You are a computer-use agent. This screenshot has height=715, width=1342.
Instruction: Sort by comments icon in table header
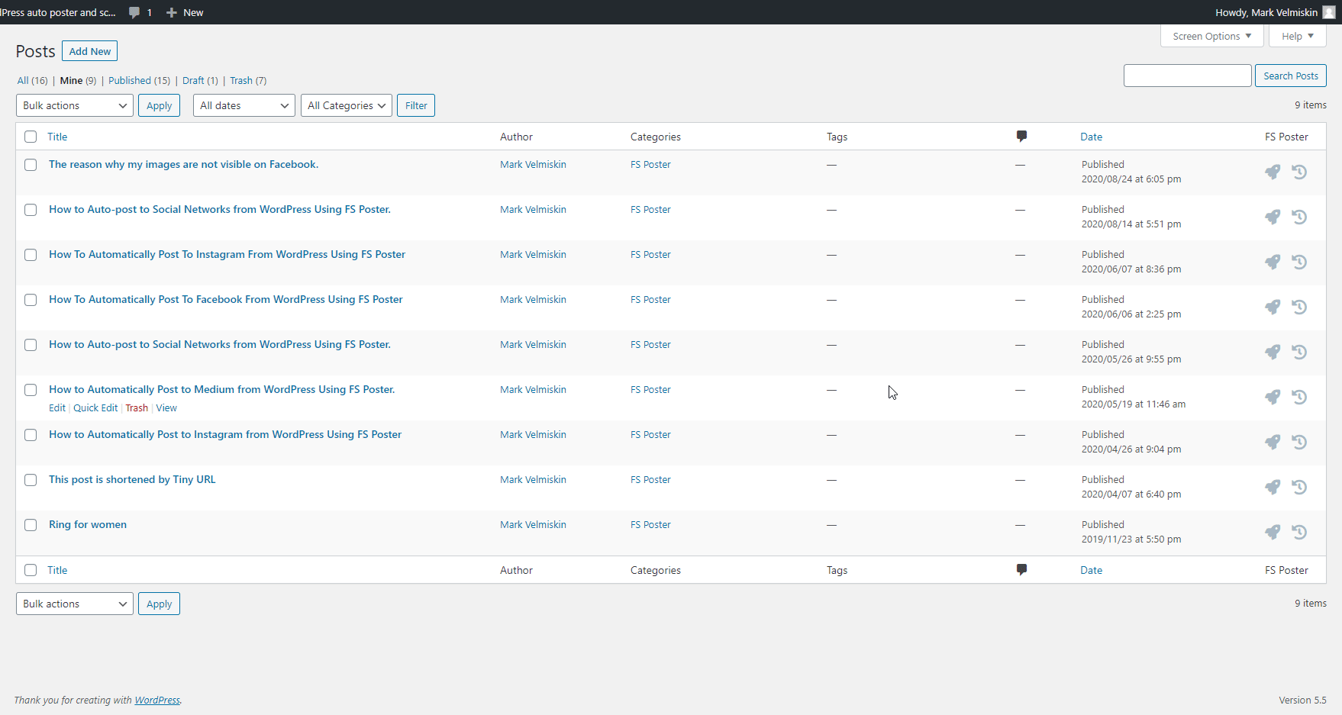[1021, 137]
